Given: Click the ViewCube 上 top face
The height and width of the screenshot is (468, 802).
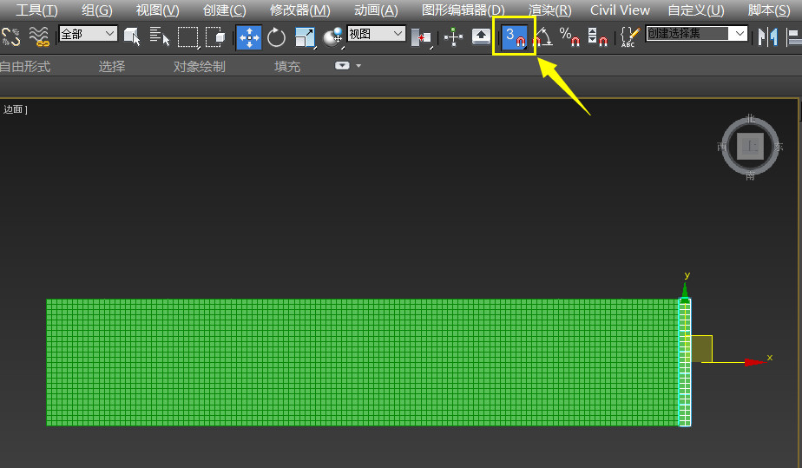Looking at the screenshot, I should [750, 147].
